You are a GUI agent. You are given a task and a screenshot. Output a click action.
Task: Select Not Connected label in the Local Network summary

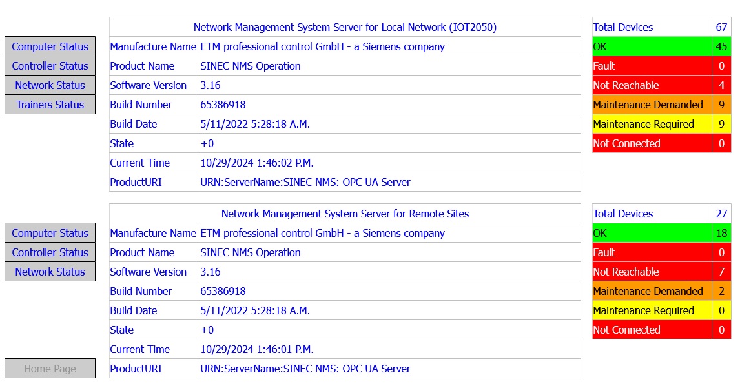tap(627, 143)
